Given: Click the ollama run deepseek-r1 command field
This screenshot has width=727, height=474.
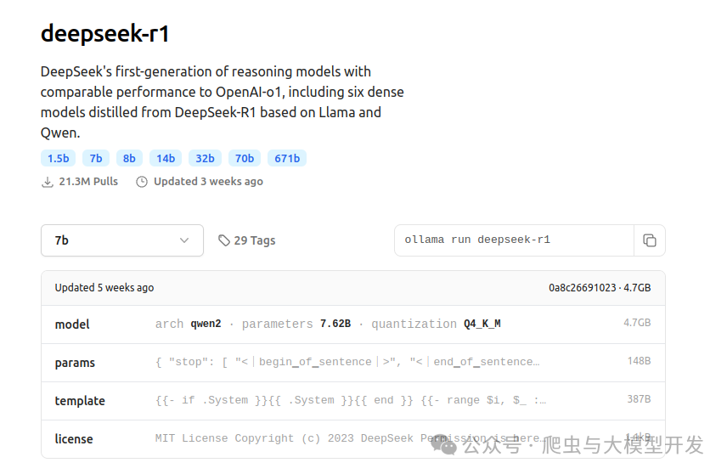Looking at the screenshot, I should (514, 240).
